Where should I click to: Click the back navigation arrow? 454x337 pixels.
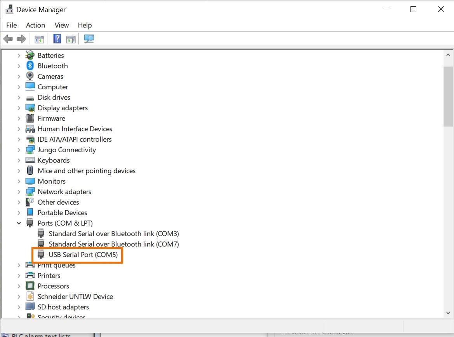point(8,38)
